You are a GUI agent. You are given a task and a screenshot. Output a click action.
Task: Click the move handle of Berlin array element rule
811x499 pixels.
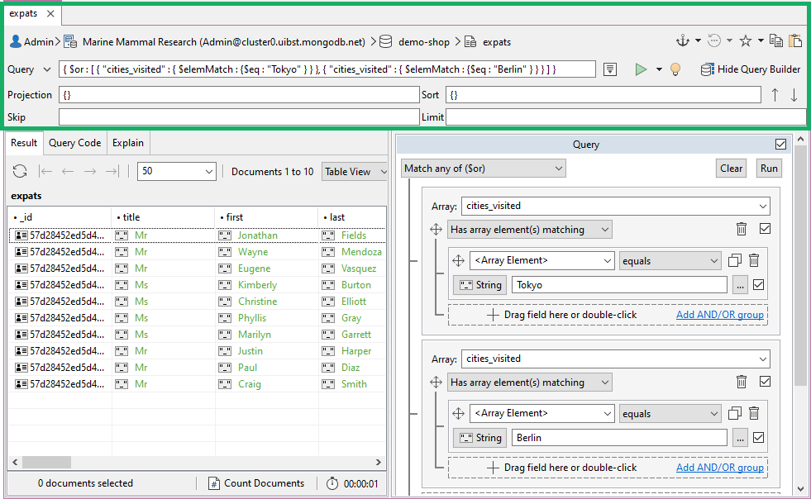tap(458, 414)
